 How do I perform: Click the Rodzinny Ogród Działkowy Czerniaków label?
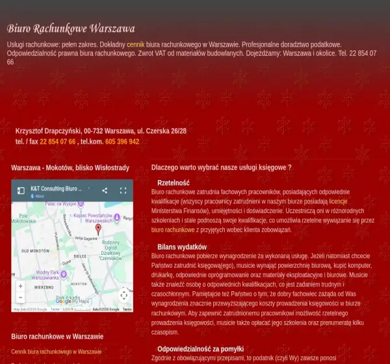click(110, 250)
